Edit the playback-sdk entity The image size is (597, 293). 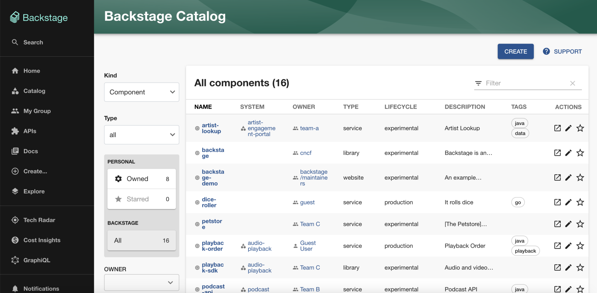tap(568, 268)
